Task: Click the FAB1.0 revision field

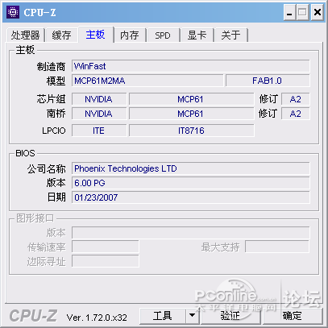Action: coord(268,81)
